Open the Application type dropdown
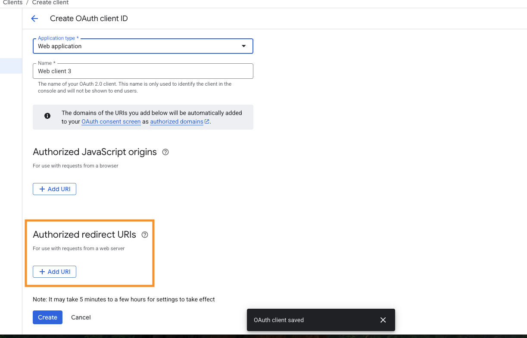Image resolution: width=527 pixels, height=338 pixels. [143, 46]
